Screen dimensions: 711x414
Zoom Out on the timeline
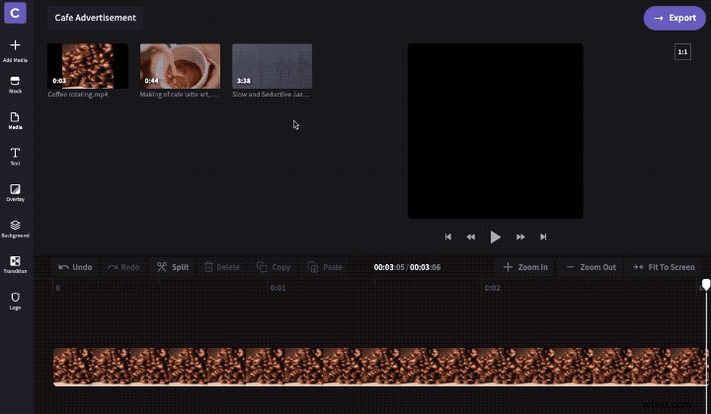592,267
